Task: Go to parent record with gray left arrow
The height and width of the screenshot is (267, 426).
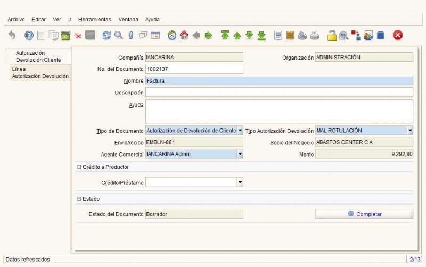Action: (196, 35)
